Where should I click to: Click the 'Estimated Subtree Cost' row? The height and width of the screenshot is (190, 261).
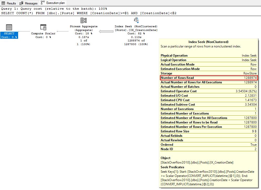209,105
